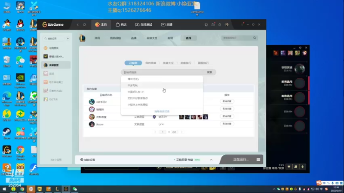The image size is (344, 193).
Task: Choose first search history suggestion
Action: pyautogui.click(x=162, y=79)
